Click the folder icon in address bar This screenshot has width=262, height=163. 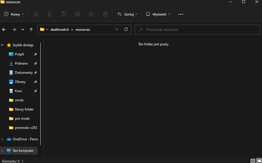[x=42, y=29]
